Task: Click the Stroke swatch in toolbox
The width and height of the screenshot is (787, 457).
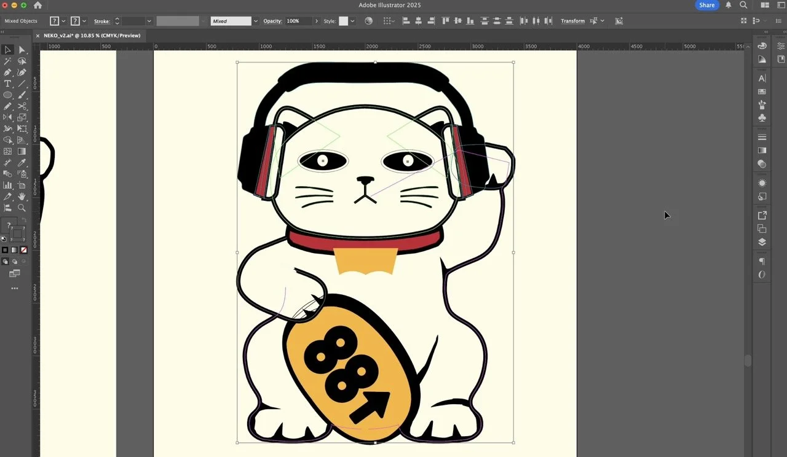Action: click(x=17, y=233)
